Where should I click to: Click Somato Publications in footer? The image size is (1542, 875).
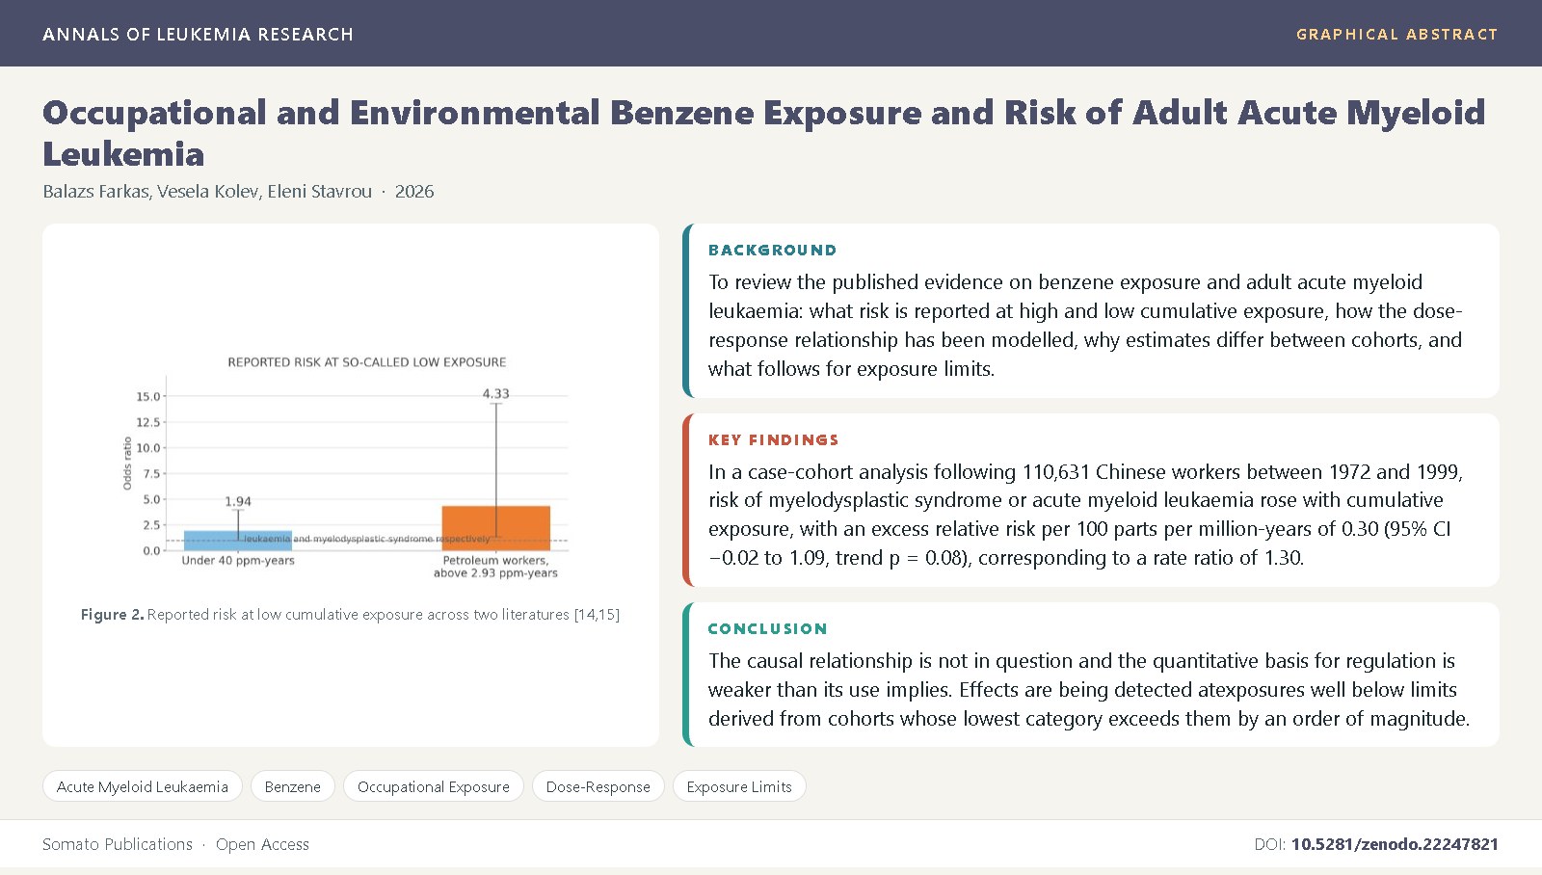coord(118,844)
